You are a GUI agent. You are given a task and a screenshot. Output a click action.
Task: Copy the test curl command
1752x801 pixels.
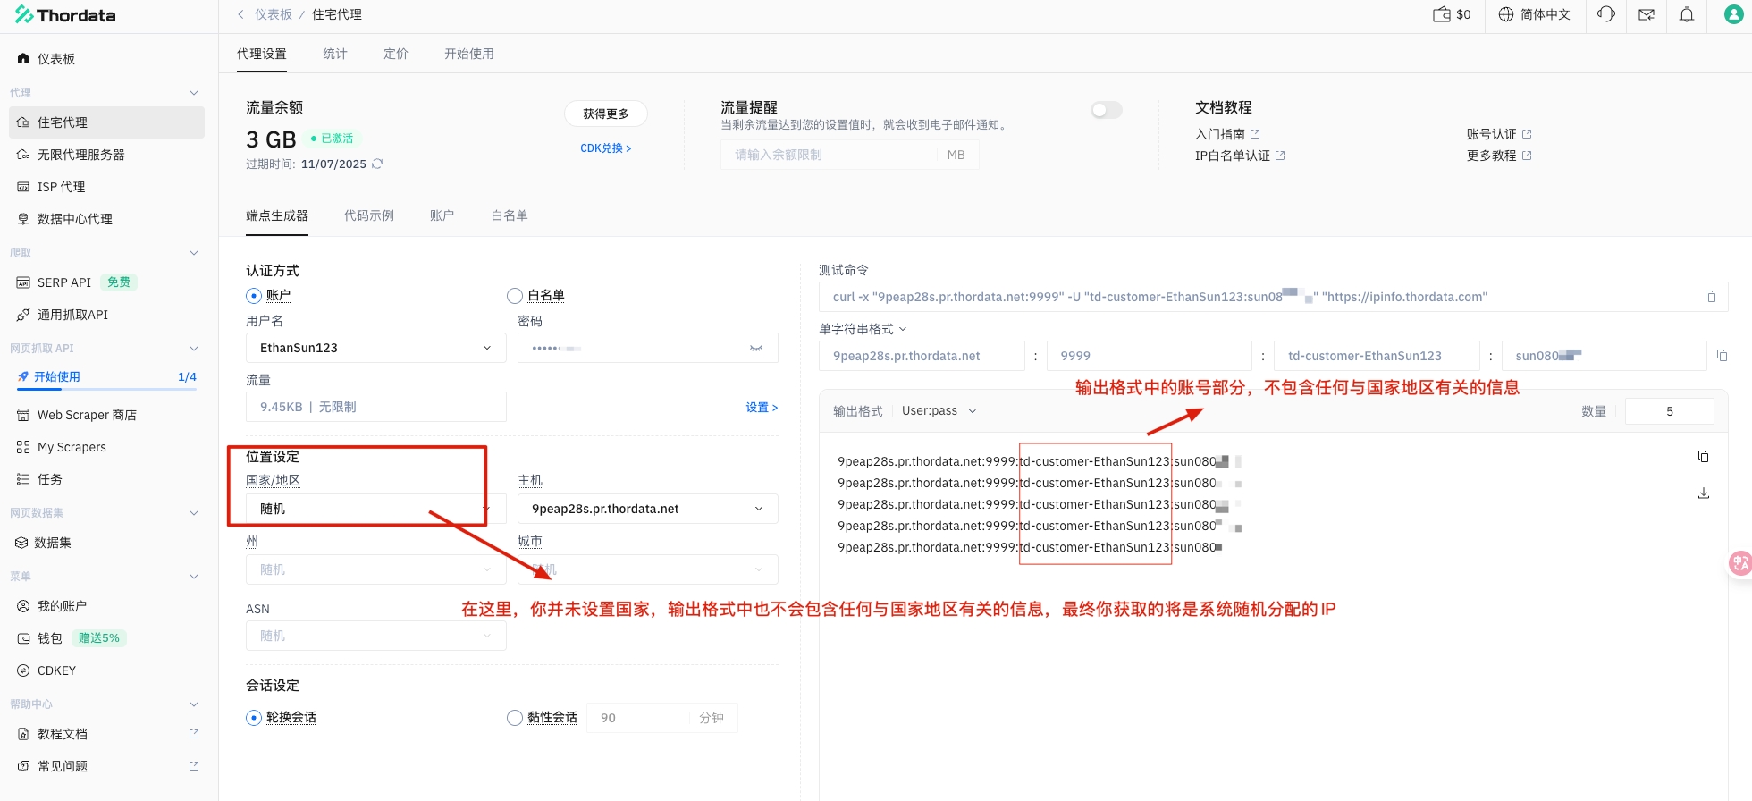coord(1710,297)
